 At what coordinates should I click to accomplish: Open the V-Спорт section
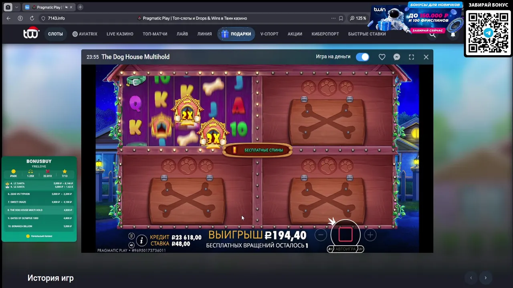[269, 34]
